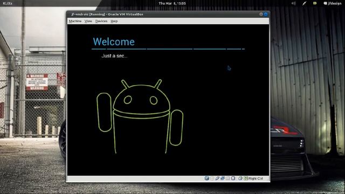Click the 'Just a sec...' text

pyautogui.click(x=114, y=56)
